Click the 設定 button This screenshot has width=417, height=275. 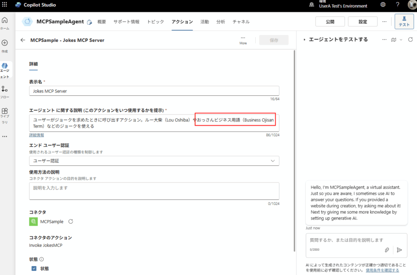363,22
